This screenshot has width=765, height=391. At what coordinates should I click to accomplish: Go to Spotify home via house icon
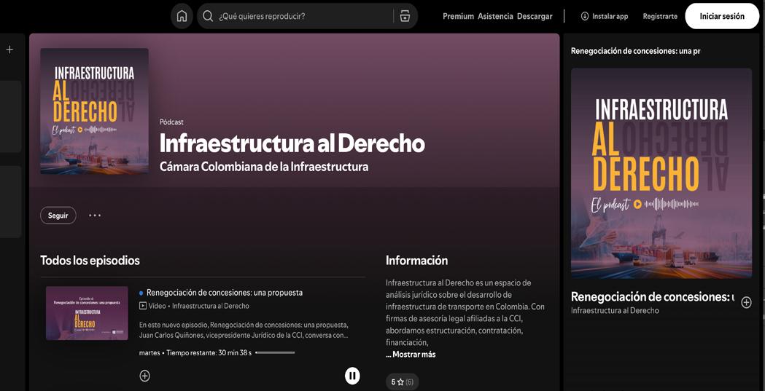182,16
